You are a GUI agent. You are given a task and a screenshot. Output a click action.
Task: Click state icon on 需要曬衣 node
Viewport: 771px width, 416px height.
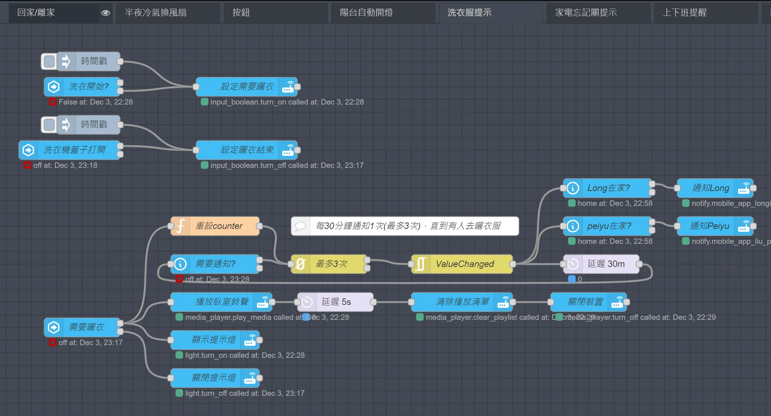click(x=53, y=327)
